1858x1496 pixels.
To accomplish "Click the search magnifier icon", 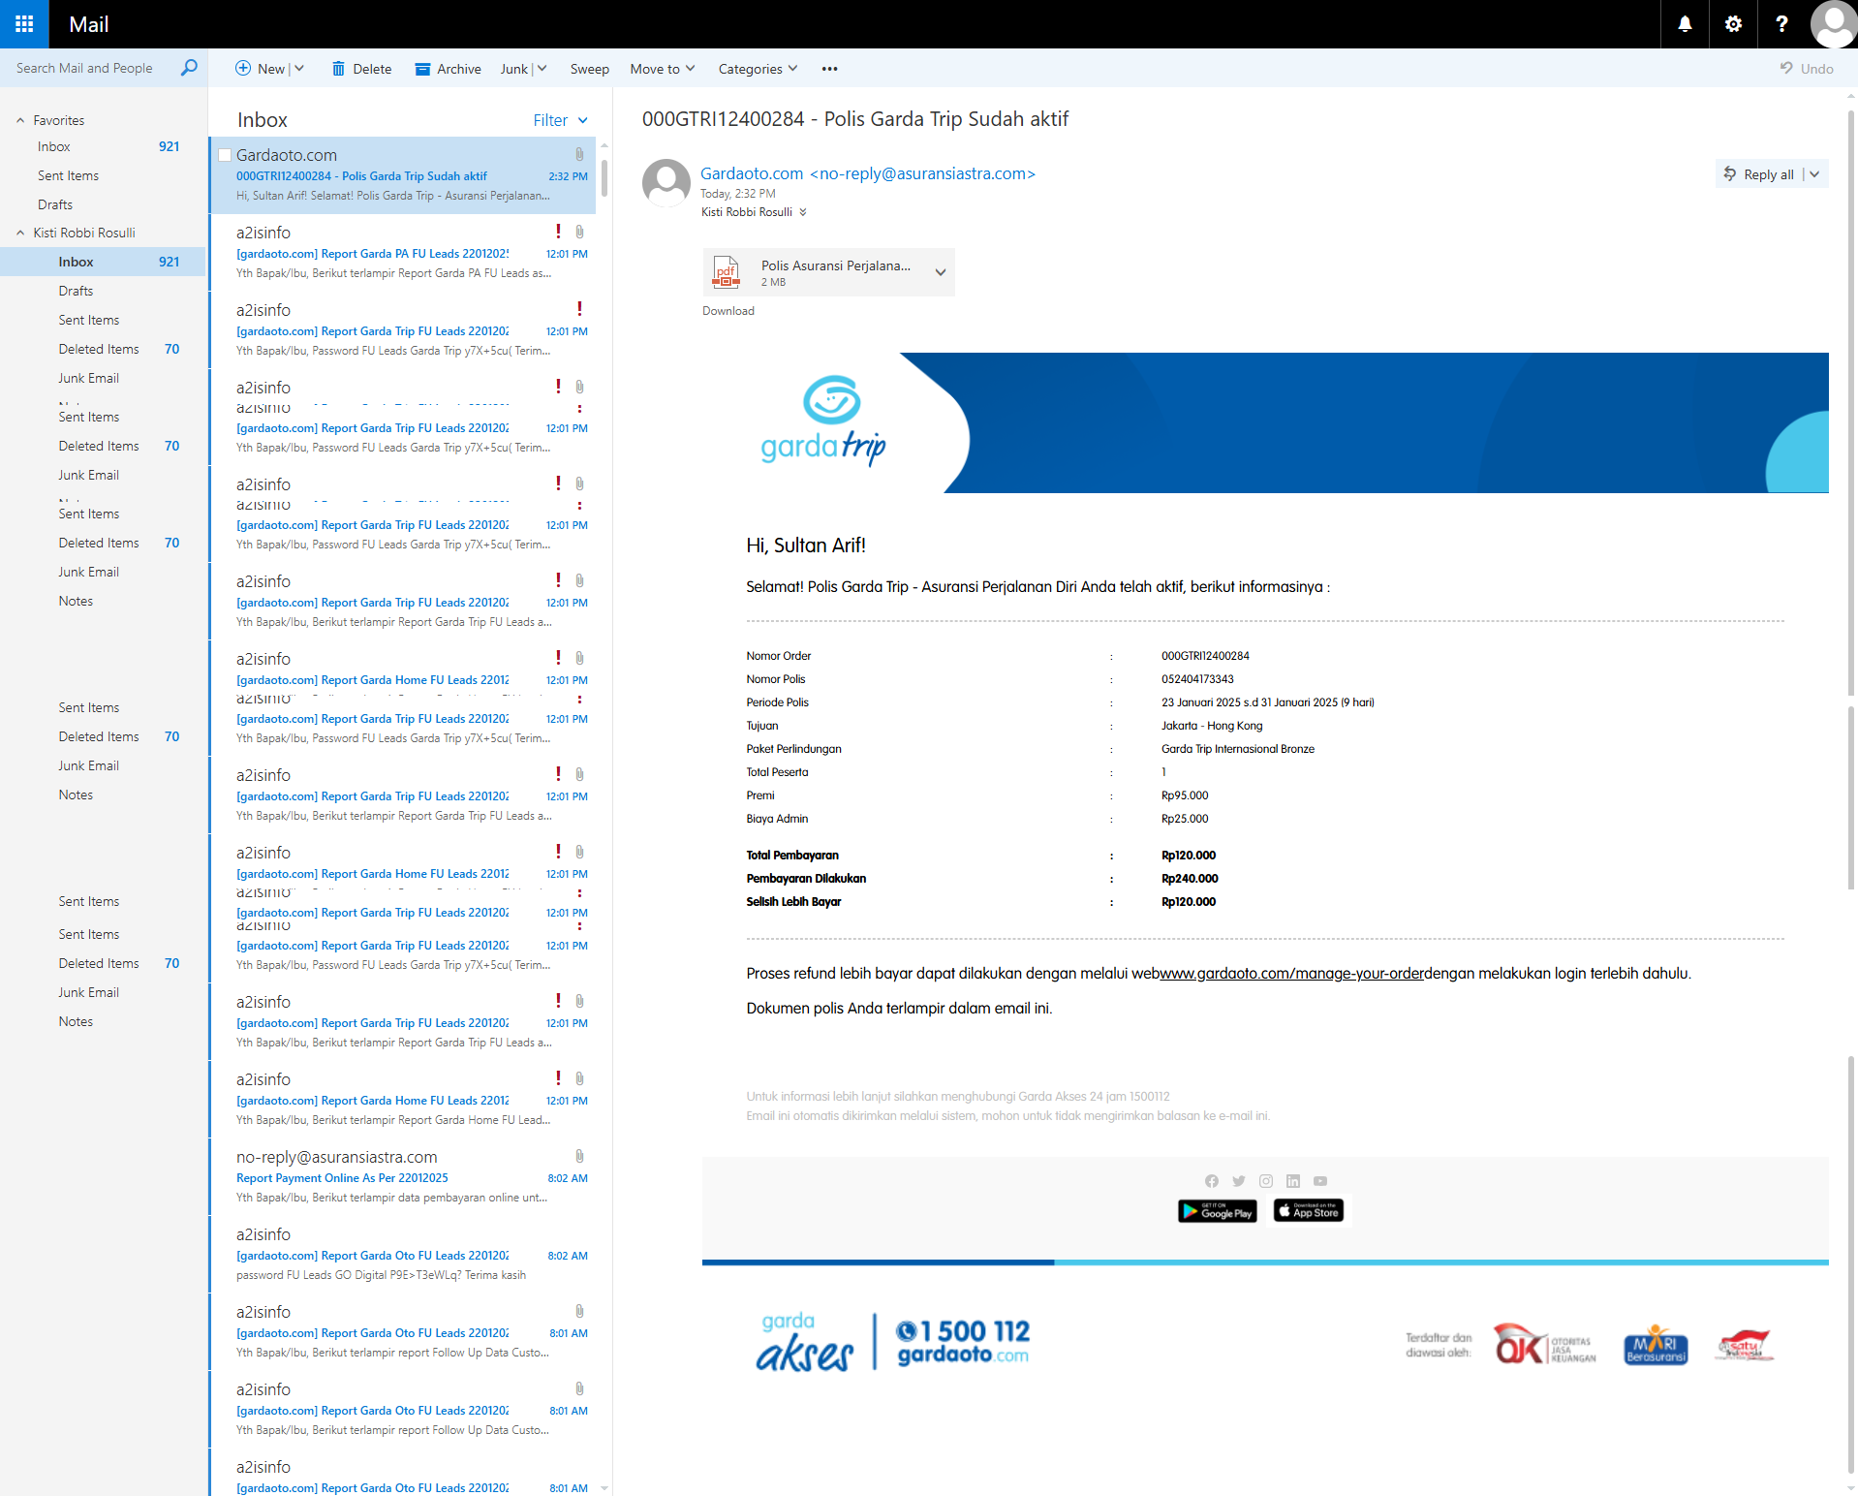I will [189, 68].
